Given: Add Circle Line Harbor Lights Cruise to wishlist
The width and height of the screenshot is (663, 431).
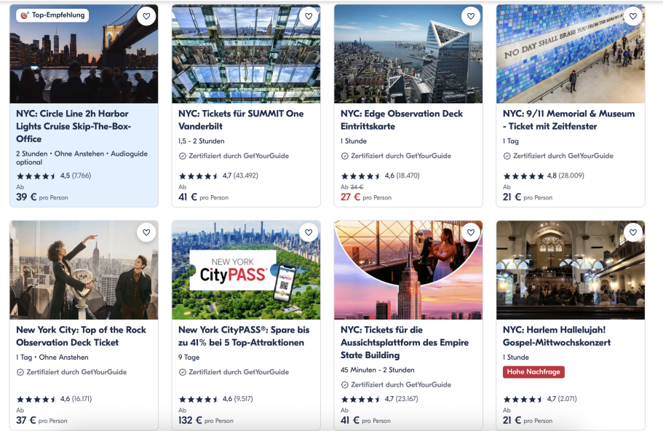Looking at the screenshot, I should point(146,17).
